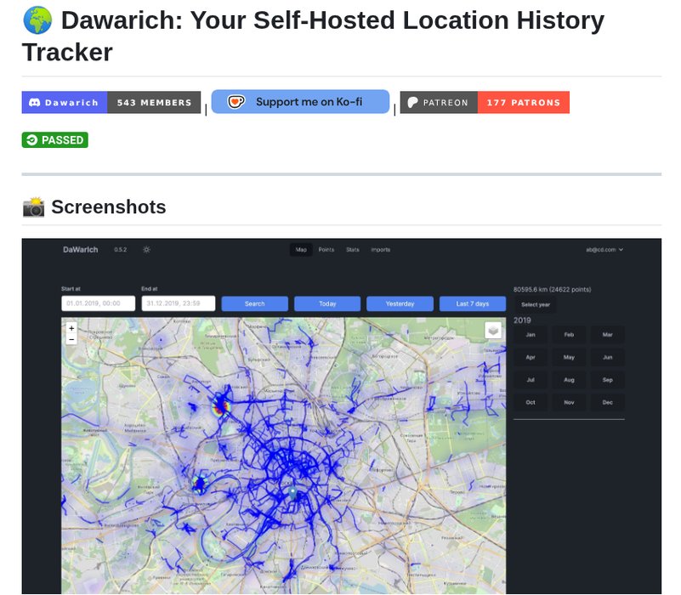
Task: Select Oct in the 2019 month grid
Action: coord(531,403)
